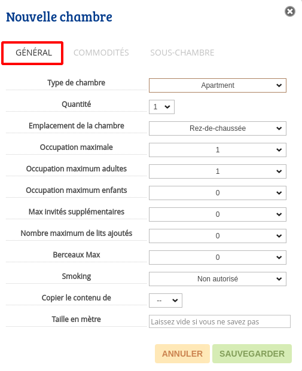302x371 pixels.
Task: Click the ANNULER button
Action: click(182, 354)
